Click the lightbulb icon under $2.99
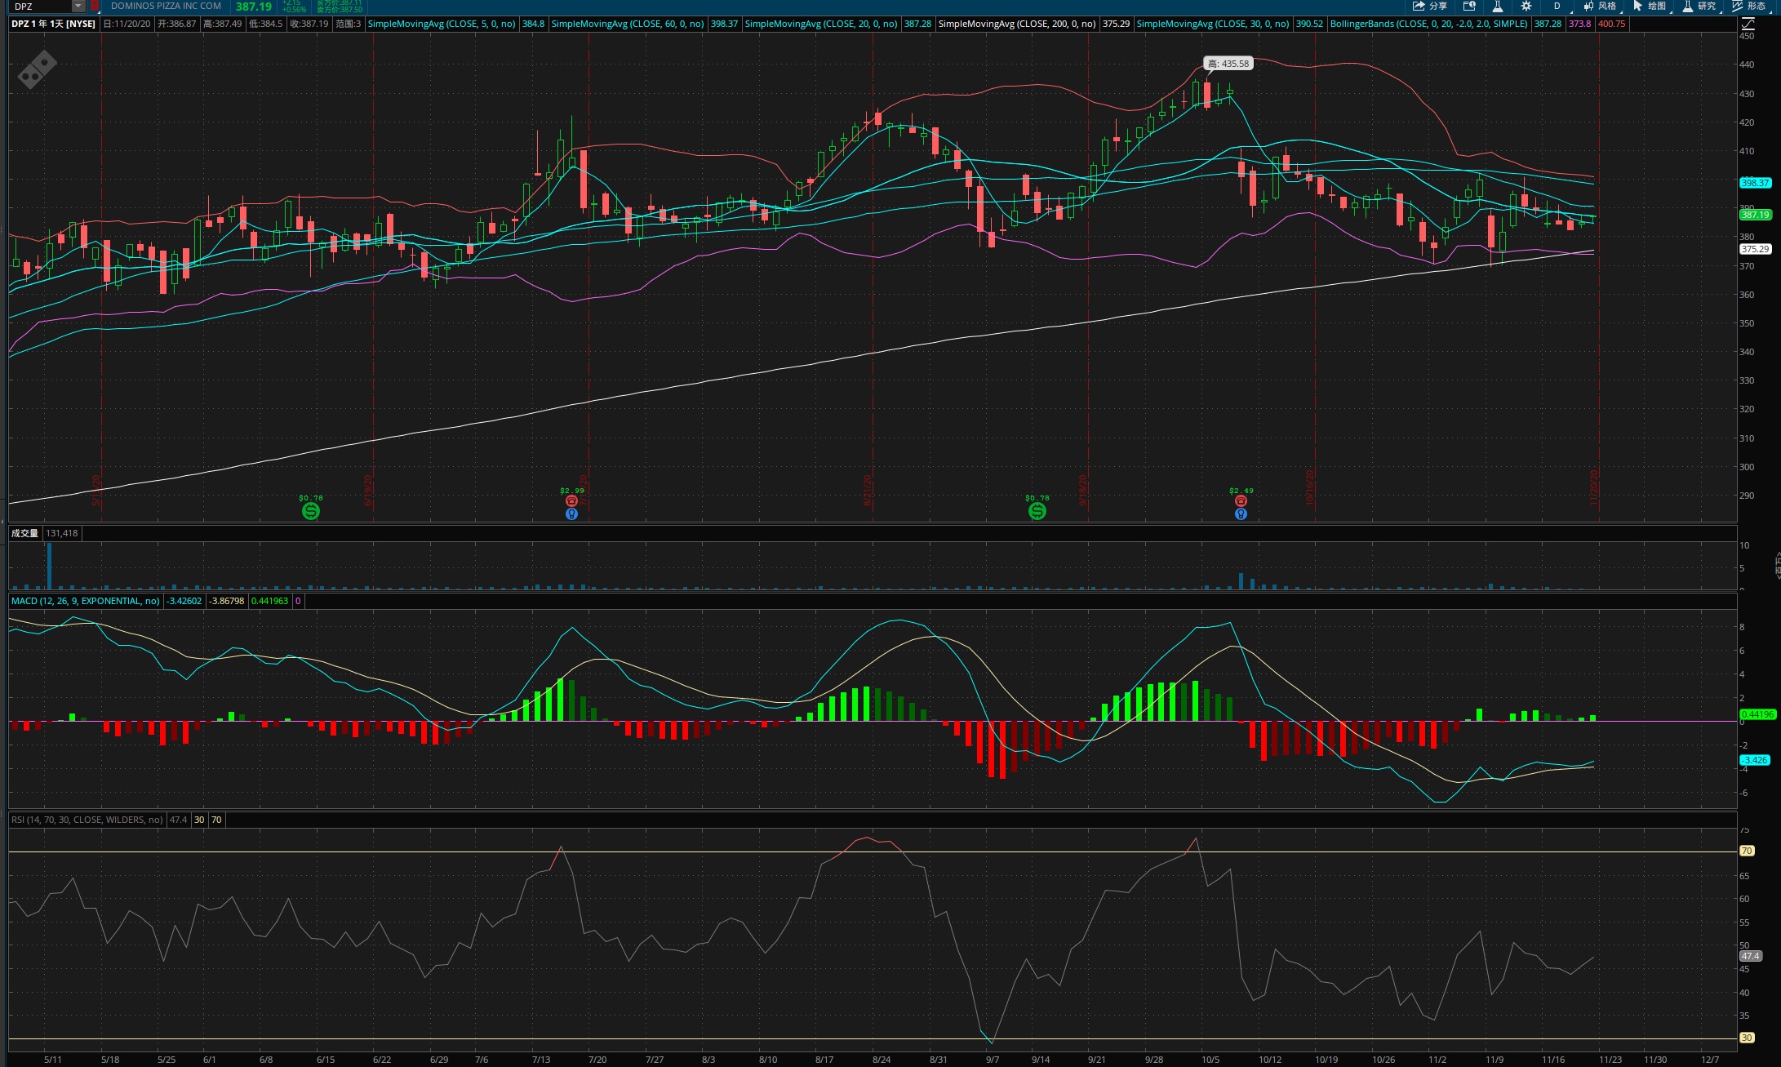Viewport: 1781px width, 1067px height. [x=571, y=513]
